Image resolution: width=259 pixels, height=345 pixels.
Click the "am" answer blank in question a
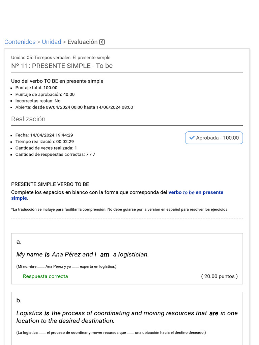pos(105,255)
